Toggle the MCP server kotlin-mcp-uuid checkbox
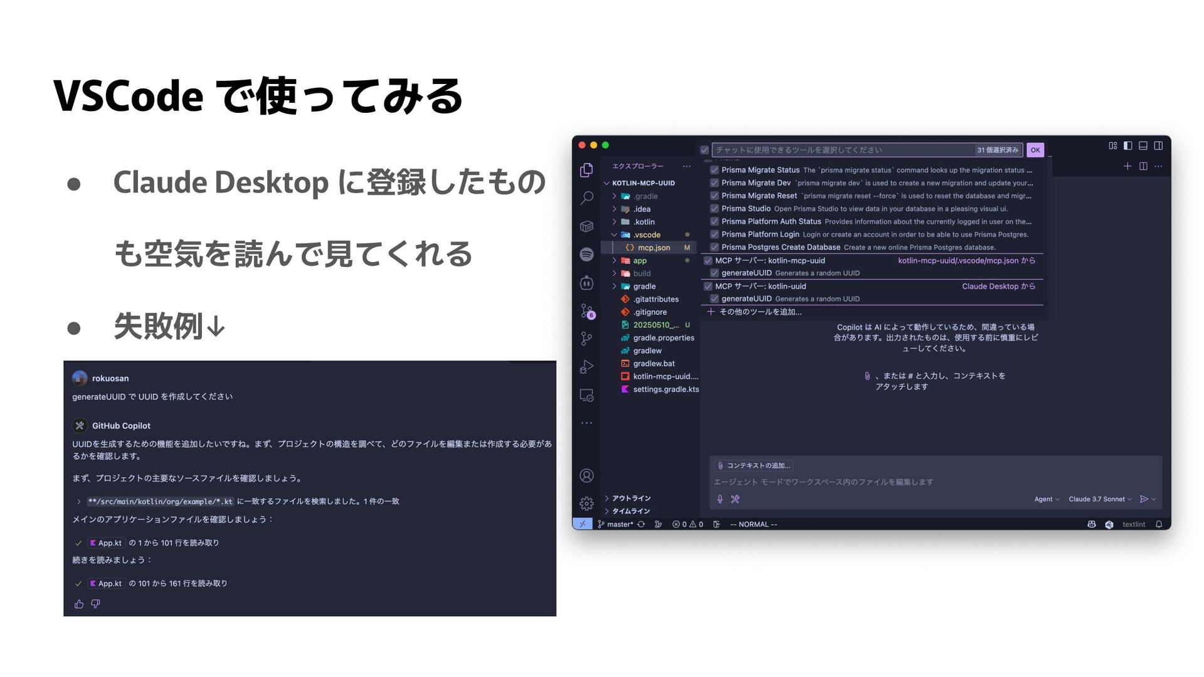 (x=708, y=261)
